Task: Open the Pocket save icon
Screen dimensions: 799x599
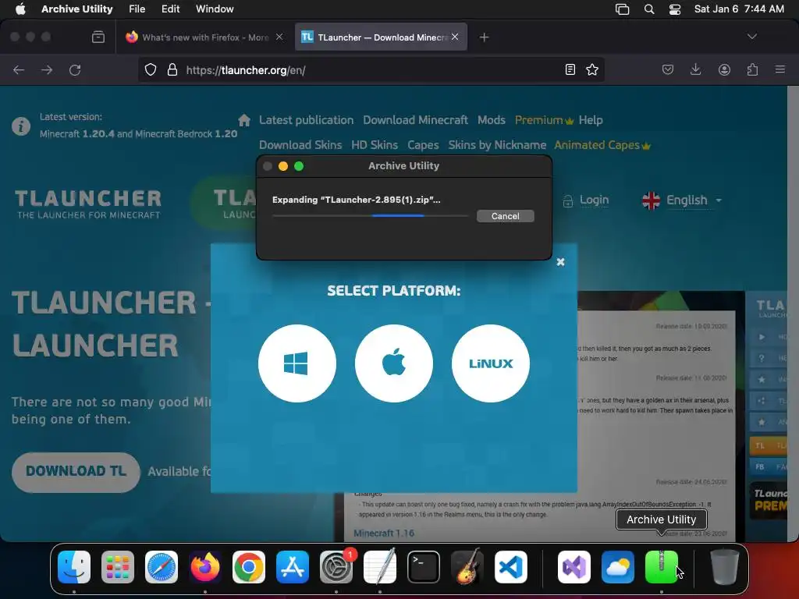Action: tap(668, 69)
